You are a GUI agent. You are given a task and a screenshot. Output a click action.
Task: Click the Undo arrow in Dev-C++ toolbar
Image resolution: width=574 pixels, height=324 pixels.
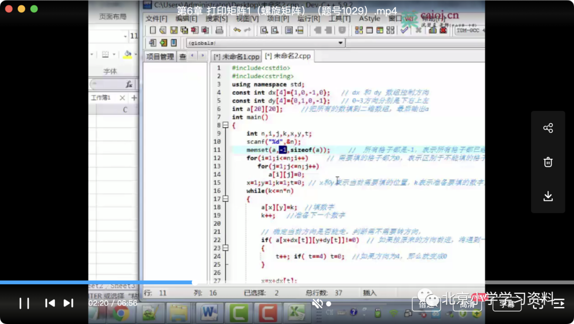tap(237, 30)
